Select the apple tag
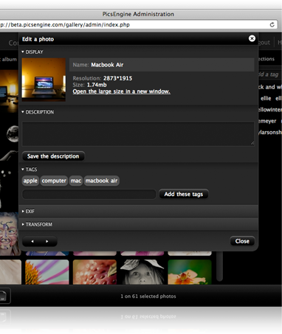 pyautogui.click(x=30, y=181)
